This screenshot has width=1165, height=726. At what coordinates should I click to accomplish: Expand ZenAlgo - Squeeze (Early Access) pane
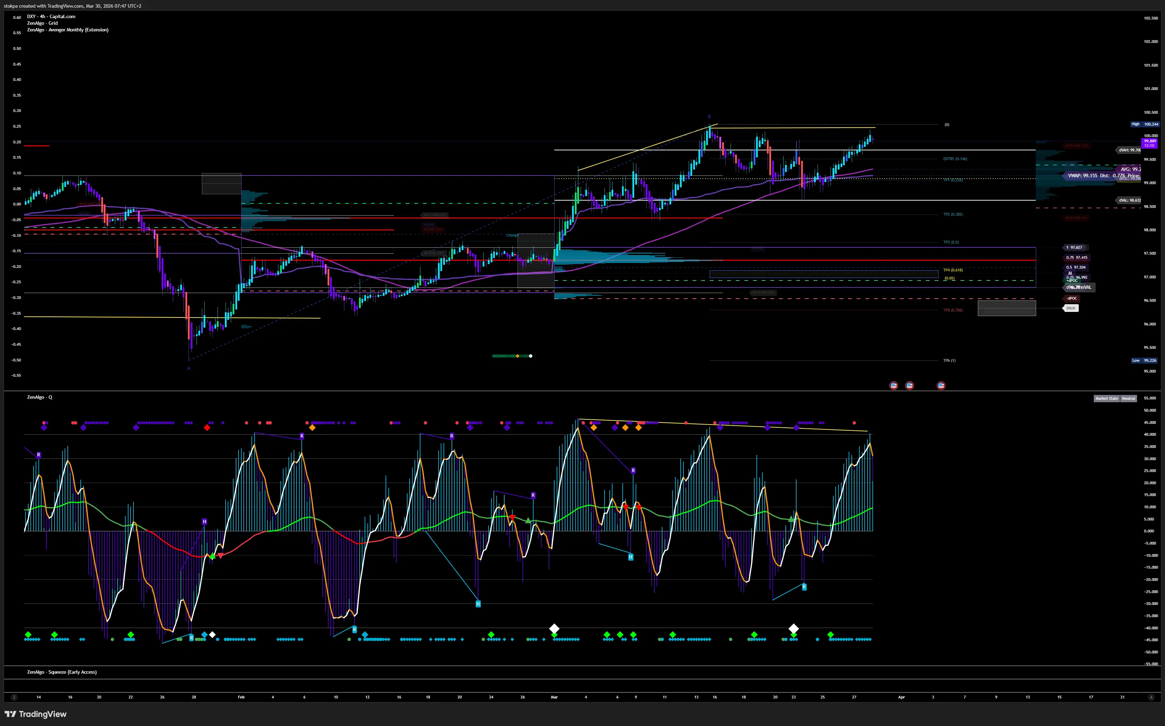(x=61, y=672)
